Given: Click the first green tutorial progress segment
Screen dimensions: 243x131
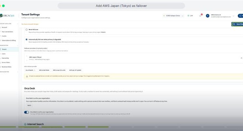Looking at the screenshot, I should coord(8,127).
